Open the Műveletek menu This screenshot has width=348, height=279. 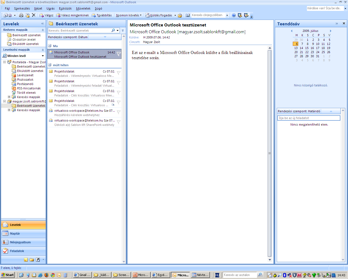click(x=83, y=8)
